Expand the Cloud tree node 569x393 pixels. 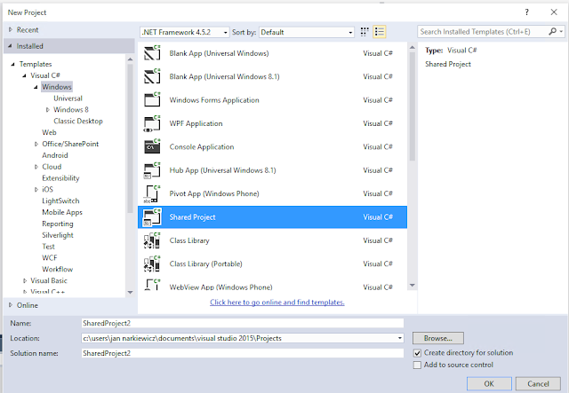coord(36,167)
